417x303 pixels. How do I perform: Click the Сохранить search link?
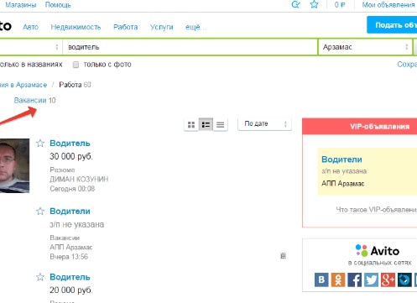[407, 65]
